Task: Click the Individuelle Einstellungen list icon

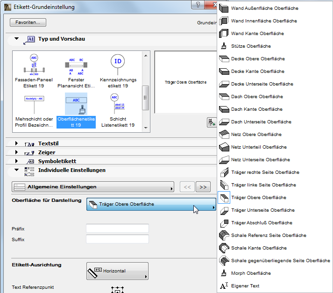Action: point(29,172)
